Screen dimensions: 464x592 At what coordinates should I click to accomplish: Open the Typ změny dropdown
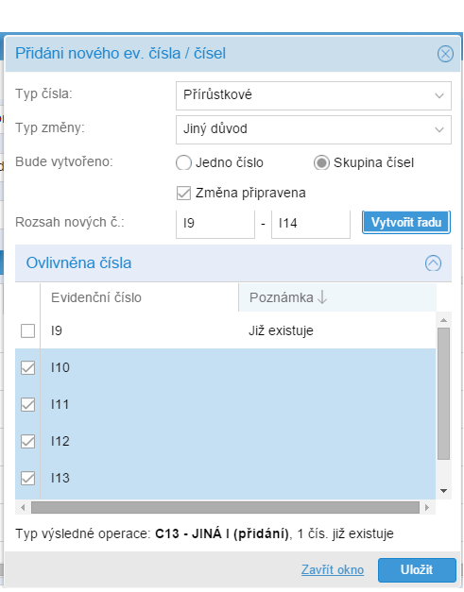coord(313,129)
